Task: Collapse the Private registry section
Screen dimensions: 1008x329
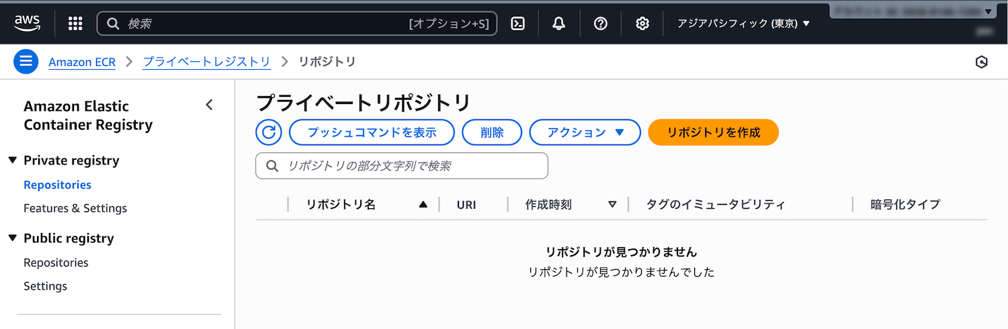Action: click(x=13, y=160)
